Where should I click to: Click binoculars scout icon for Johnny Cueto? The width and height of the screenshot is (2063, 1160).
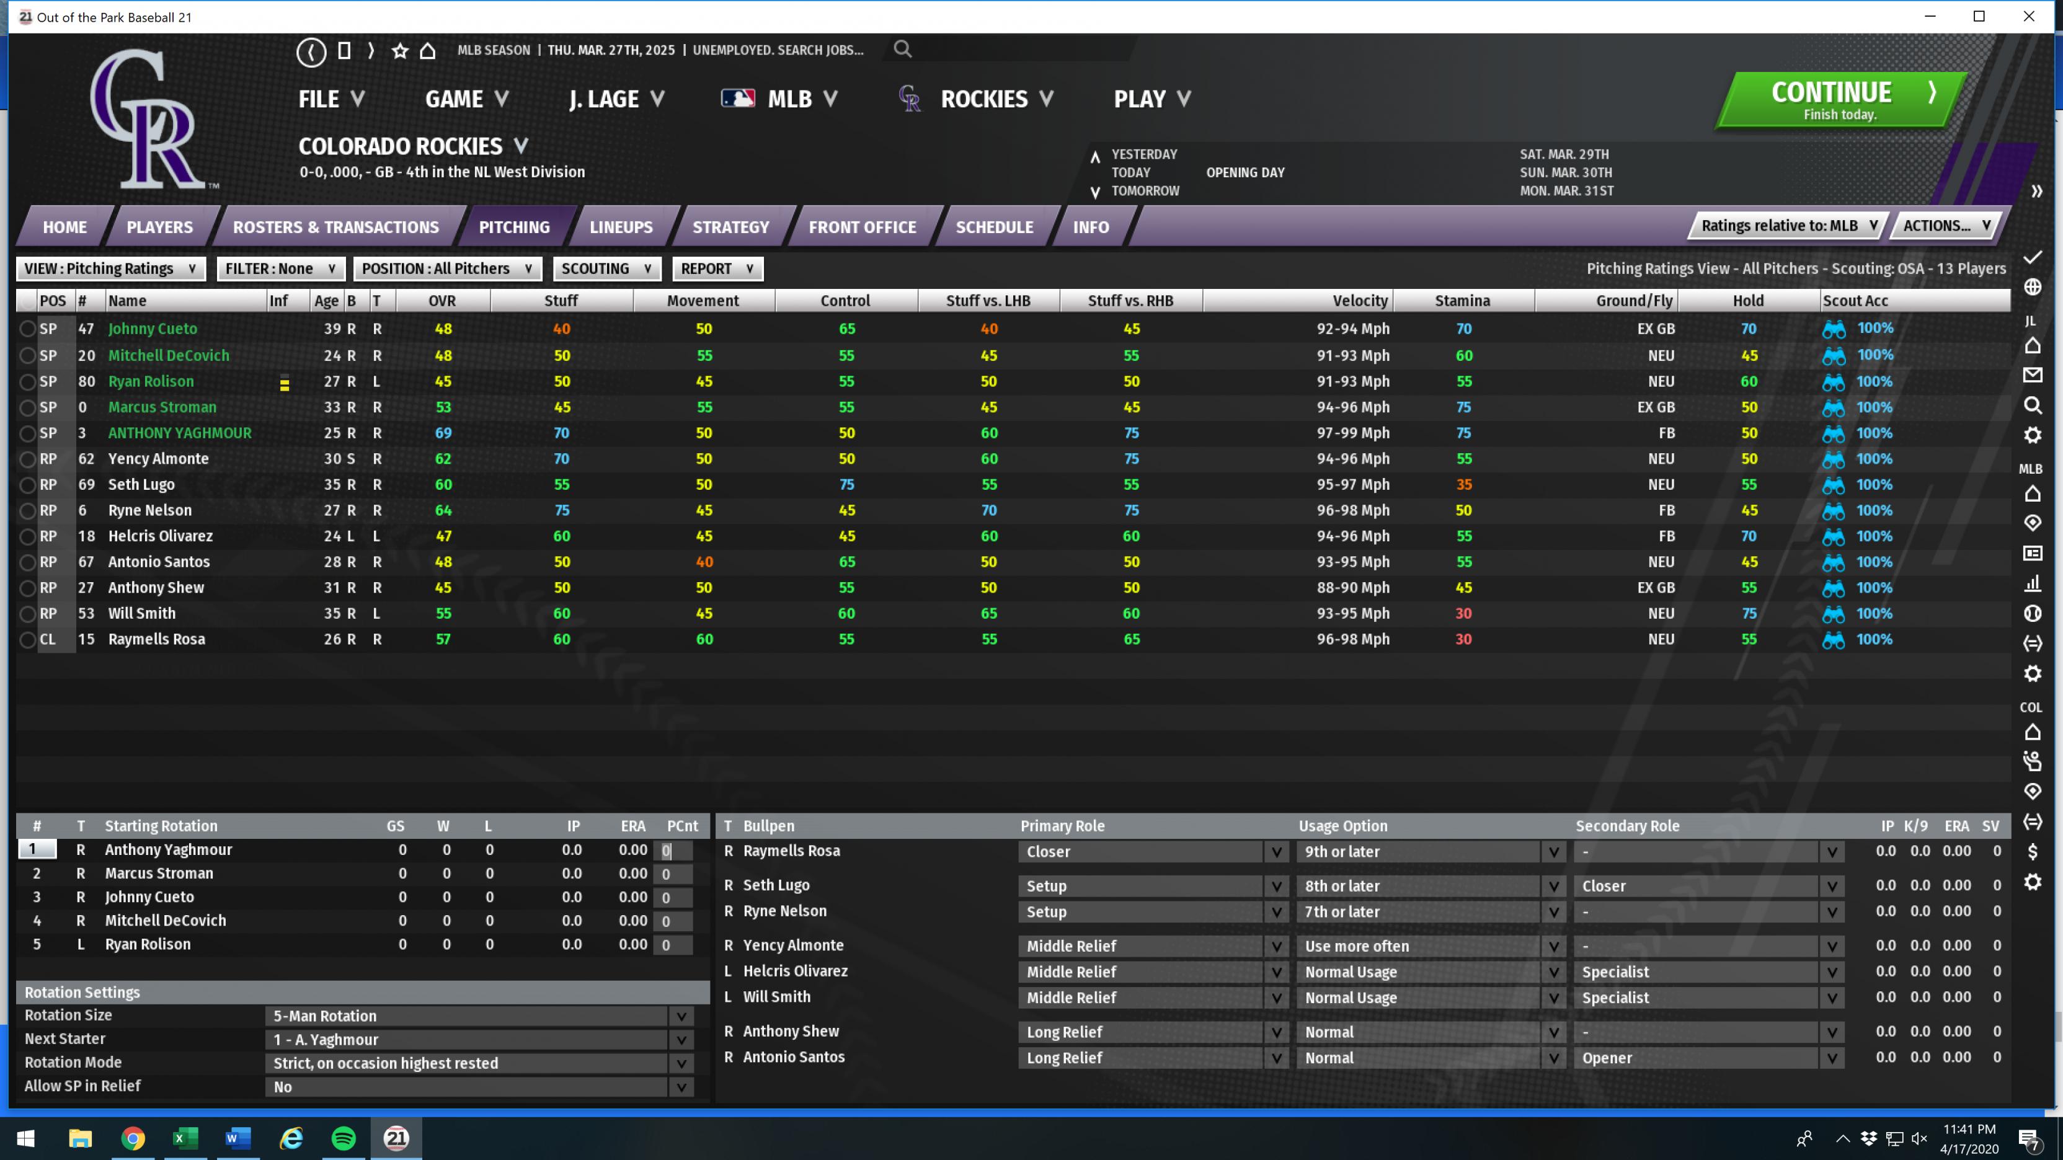tap(1833, 329)
